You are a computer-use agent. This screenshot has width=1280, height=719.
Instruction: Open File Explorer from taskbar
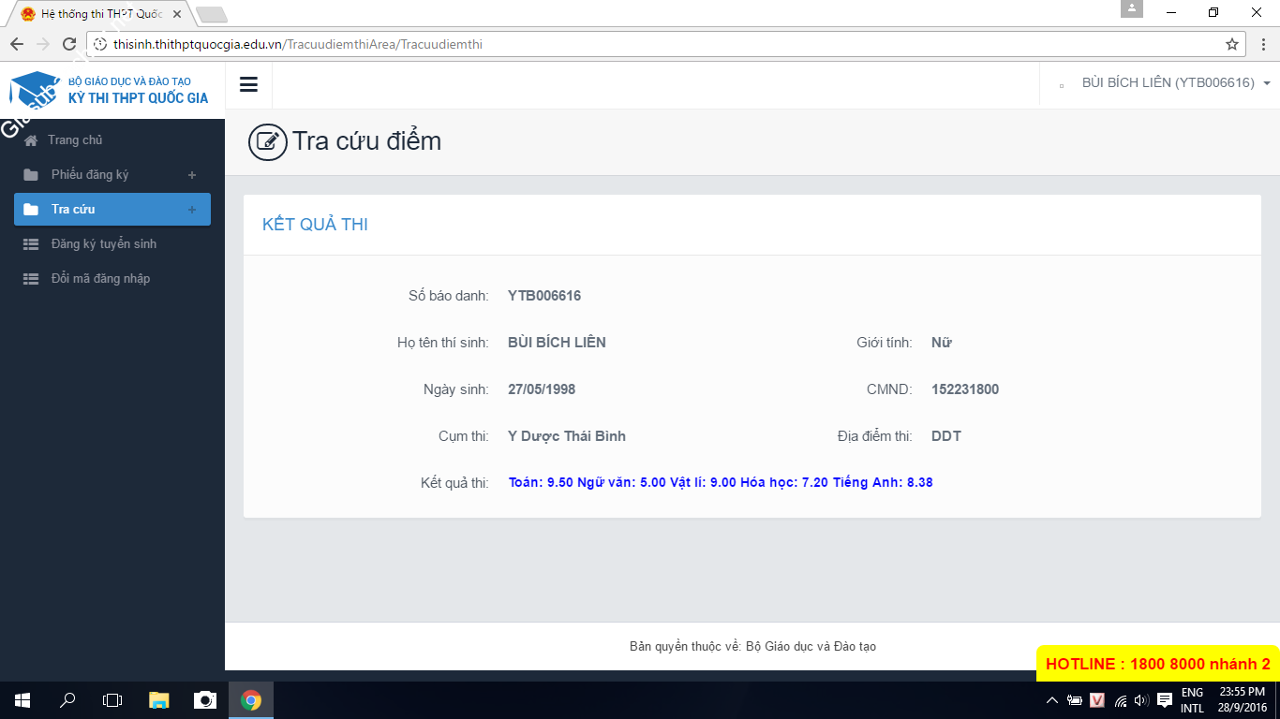click(159, 700)
